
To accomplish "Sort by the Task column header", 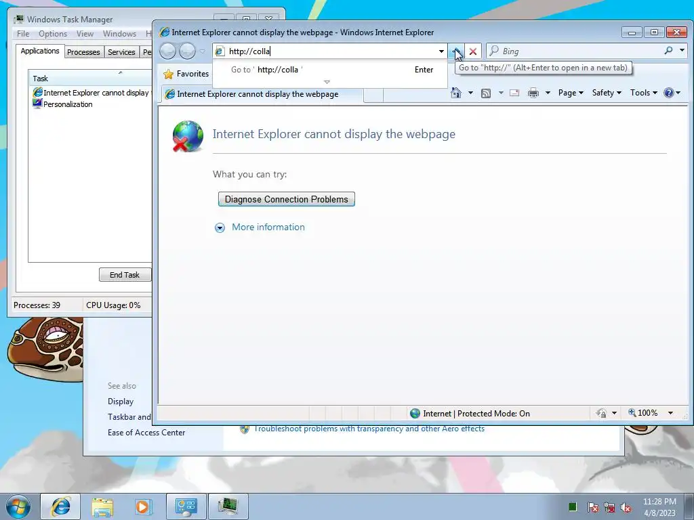I will [x=90, y=79].
